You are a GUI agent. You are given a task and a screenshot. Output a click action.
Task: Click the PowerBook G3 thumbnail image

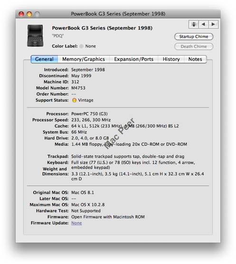(35, 36)
